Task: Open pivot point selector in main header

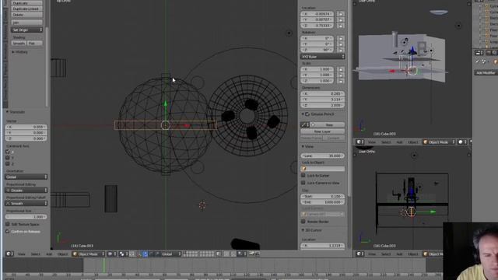Action: [123, 254]
